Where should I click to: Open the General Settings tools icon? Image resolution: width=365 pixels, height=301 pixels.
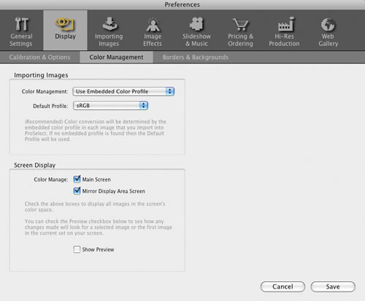coord(21,24)
